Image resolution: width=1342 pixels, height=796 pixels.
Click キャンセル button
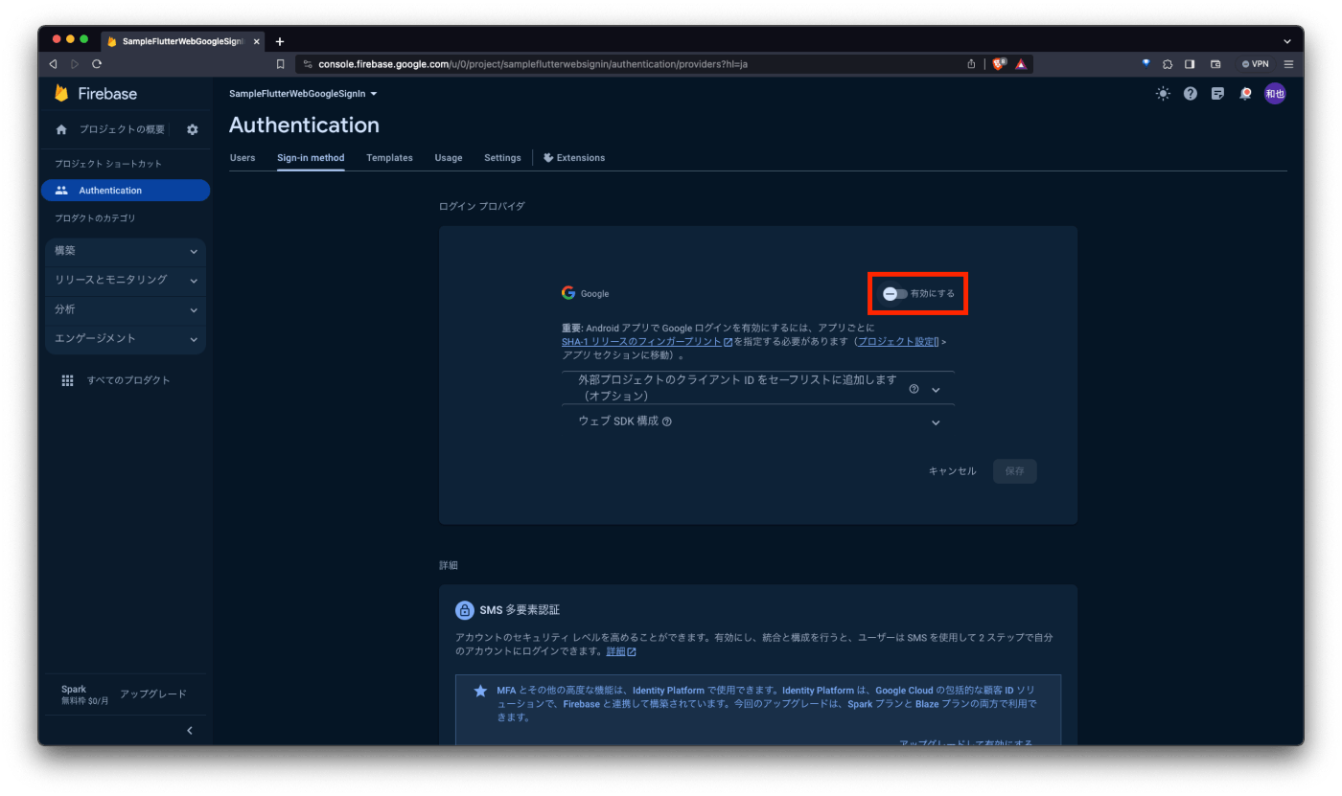tap(952, 471)
